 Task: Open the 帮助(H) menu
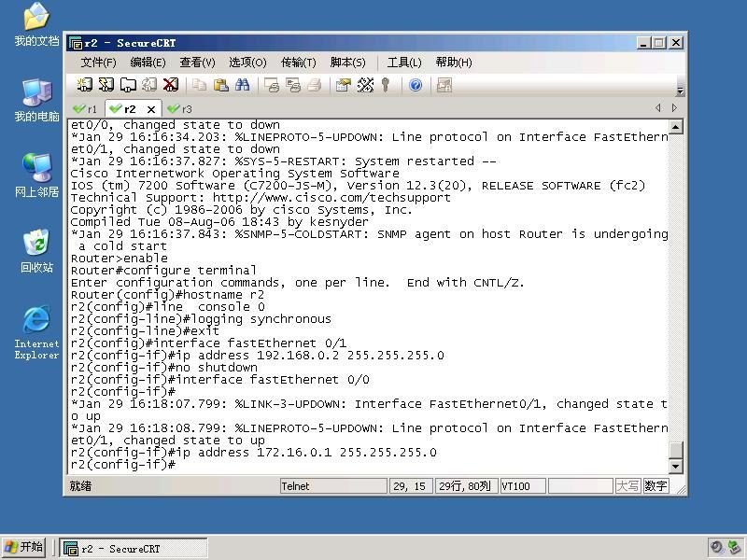point(454,63)
